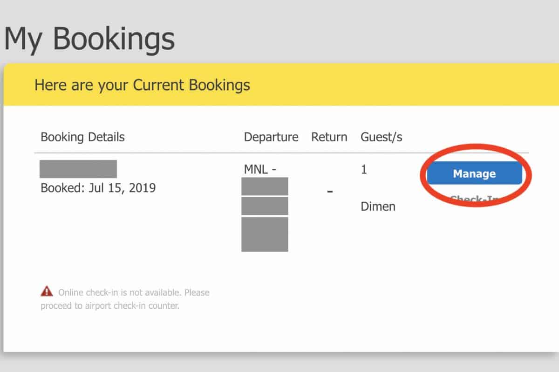Click the redacted booking reference box

click(78, 169)
